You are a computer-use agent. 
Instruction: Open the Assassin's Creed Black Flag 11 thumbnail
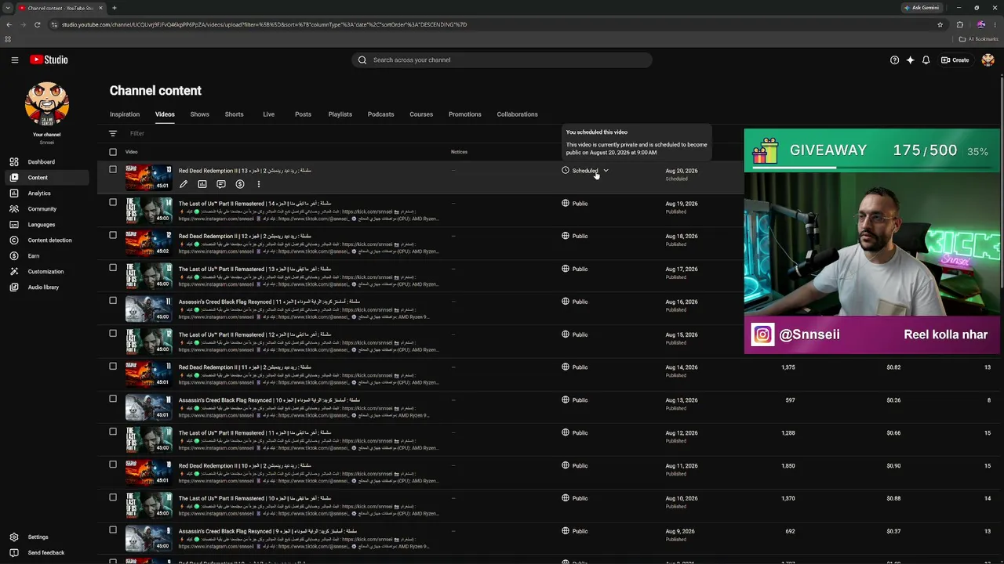point(148,309)
